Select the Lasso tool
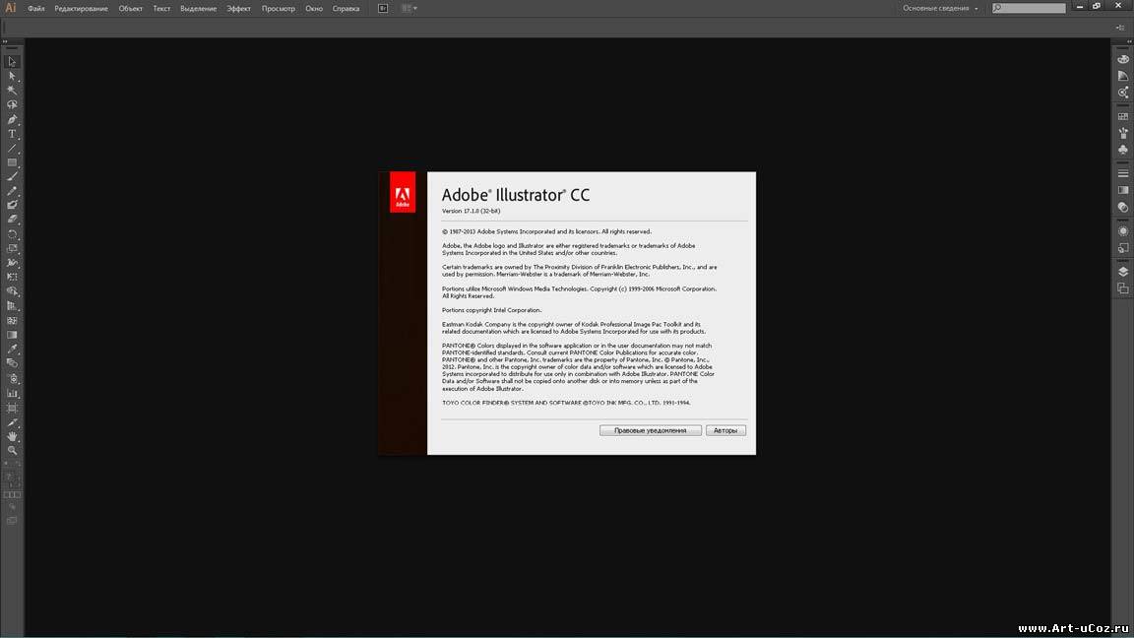 click(x=12, y=105)
